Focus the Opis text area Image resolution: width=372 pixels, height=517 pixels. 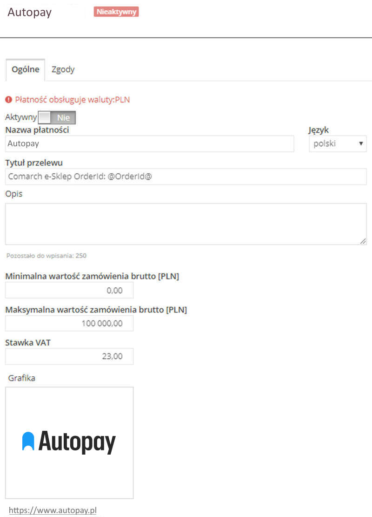coord(186,224)
